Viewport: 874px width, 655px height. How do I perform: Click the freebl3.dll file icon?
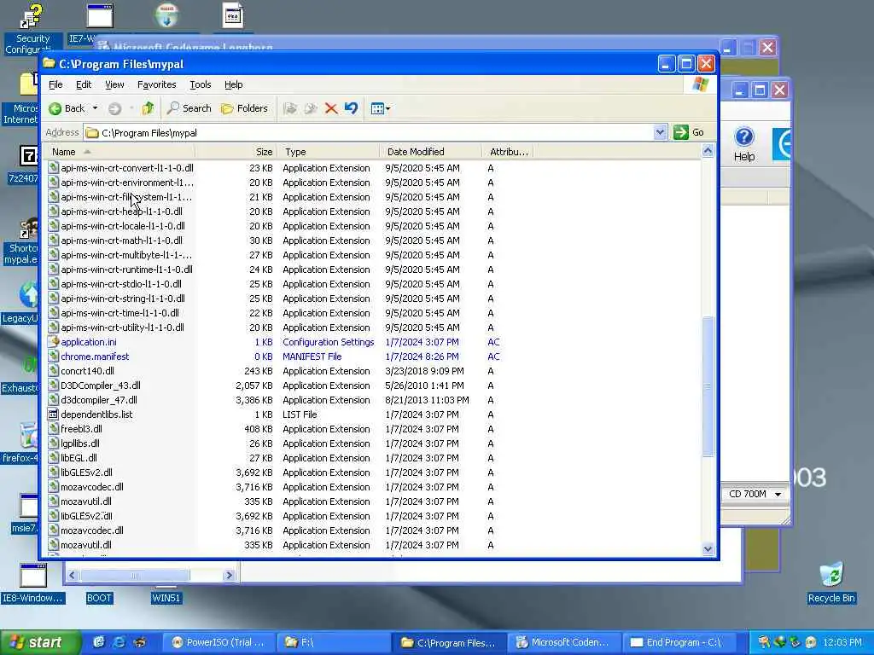[x=54, y=429]
